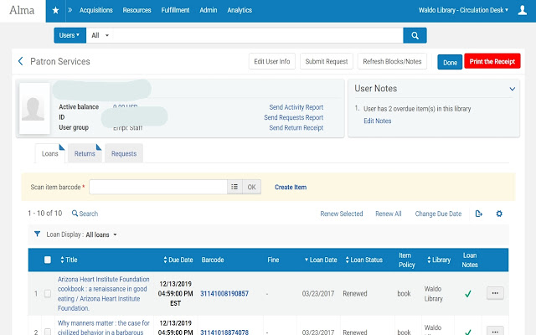Click the Barcode column header
This screenshot has height=335, width=536.
212,260
